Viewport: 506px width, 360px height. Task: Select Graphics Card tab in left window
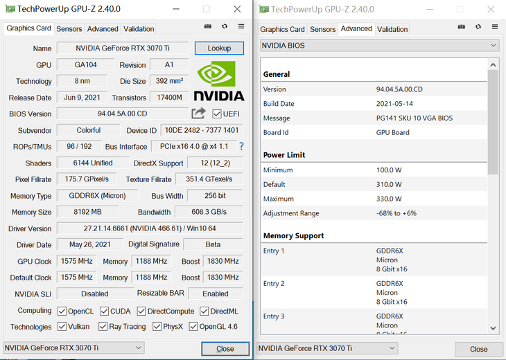click(28, 28)
